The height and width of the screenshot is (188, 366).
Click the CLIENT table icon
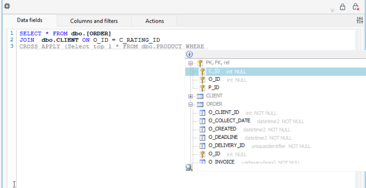point(200,96)
